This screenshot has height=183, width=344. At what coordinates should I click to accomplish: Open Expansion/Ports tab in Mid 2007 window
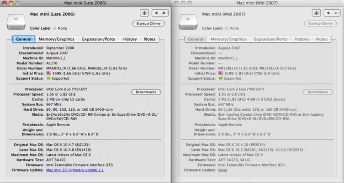click(270, 39)
